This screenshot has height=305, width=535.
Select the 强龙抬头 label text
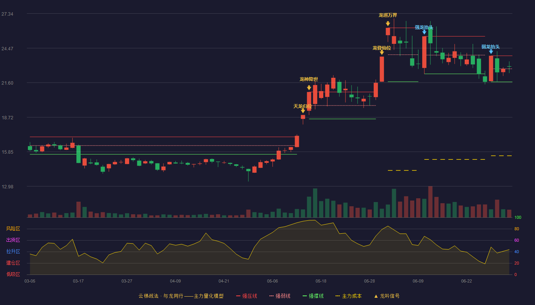pos(424,27)
